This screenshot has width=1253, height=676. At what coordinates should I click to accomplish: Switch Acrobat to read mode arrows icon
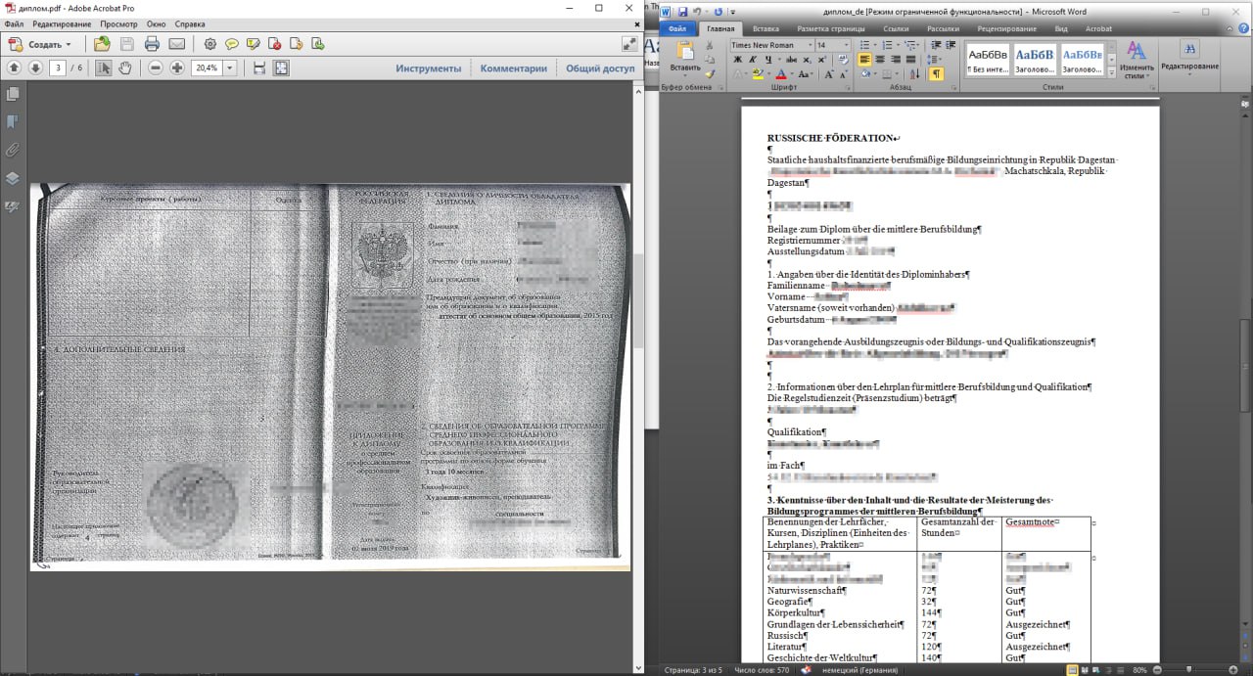[x=629, y=44]
